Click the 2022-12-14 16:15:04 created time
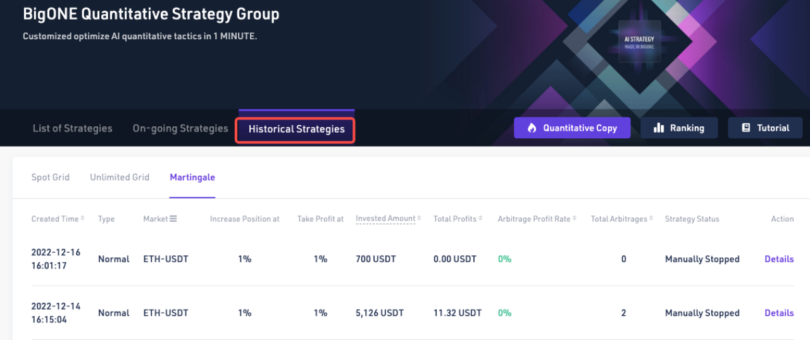The image size is (810, 340). click(x=56, y=313)
